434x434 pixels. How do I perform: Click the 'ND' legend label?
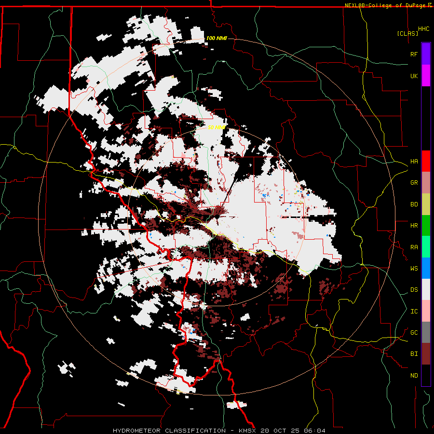click(414, 376)
